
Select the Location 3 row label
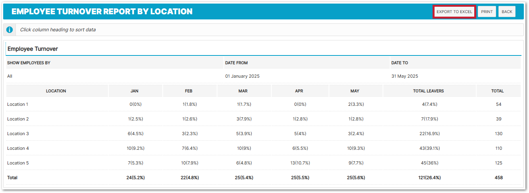pyautogui.click(x=18, y=134)
